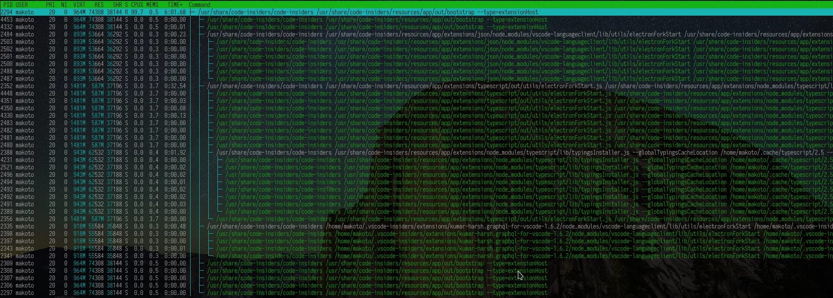Select process row with PID 4453
The image size is (833, 298).
[416, 20]
